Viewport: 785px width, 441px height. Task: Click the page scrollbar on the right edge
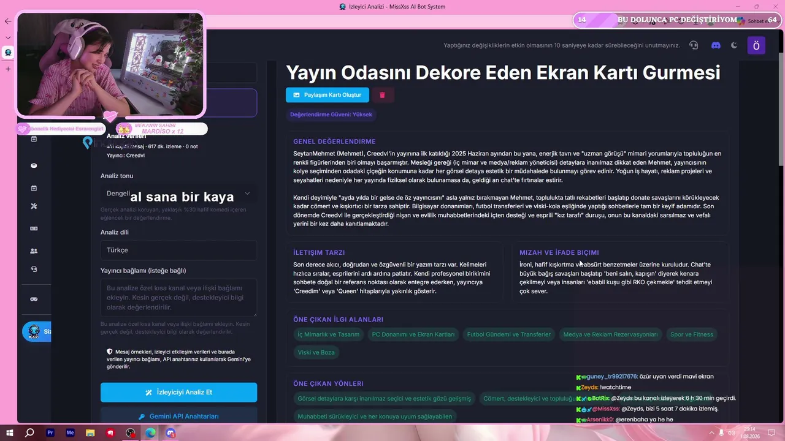(x=781, y=110)
